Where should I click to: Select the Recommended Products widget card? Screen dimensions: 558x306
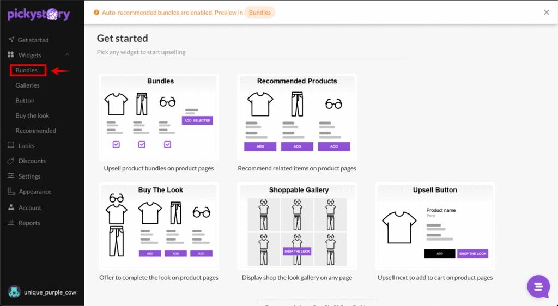(297, 117)
